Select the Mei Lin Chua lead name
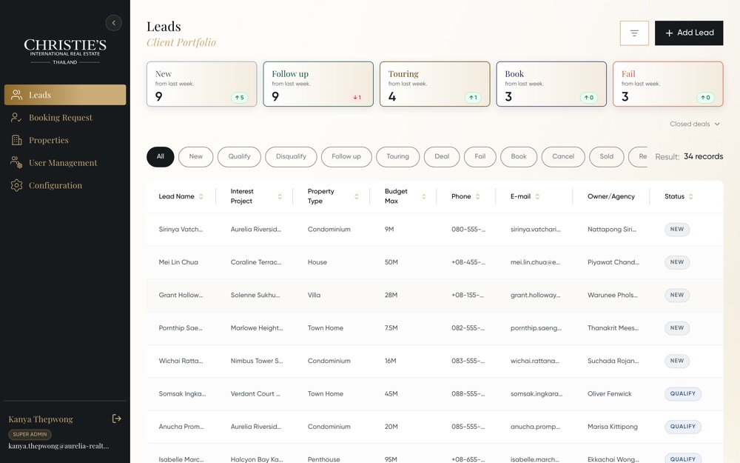The image size is (740, 463). pyautogui.click(x=178, y=262)
